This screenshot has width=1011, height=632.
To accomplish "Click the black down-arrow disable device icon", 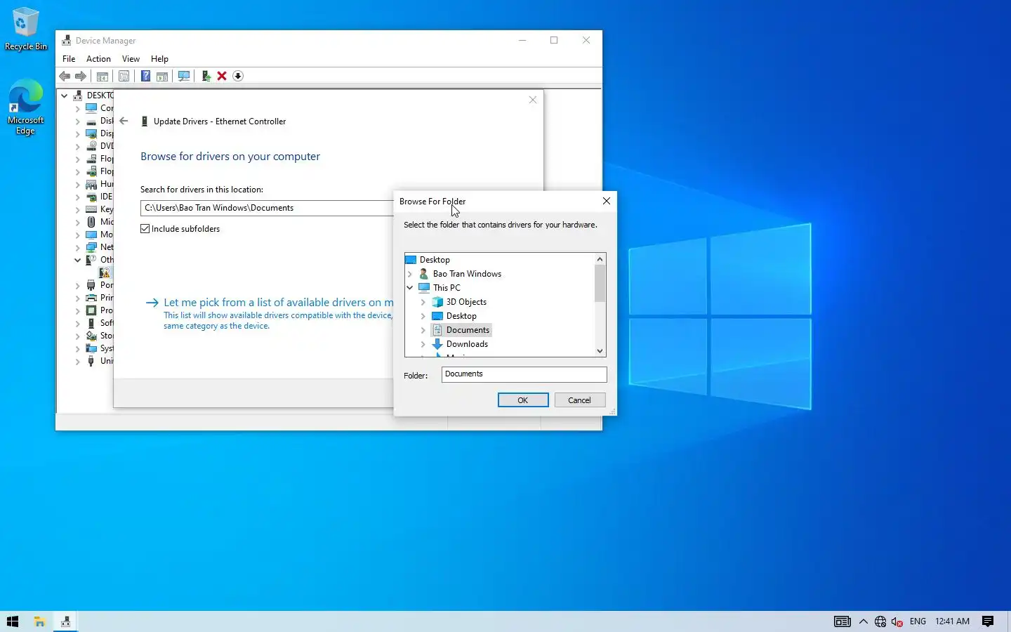I will click(x=238, y=76).
